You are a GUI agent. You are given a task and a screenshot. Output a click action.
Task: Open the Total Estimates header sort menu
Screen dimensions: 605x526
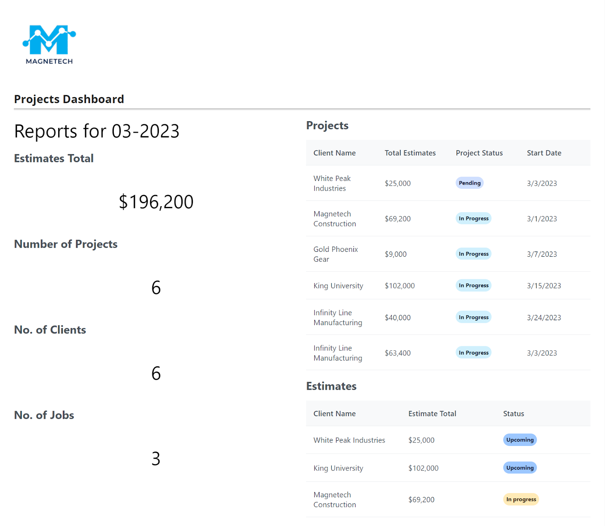(x=410, y=153)
